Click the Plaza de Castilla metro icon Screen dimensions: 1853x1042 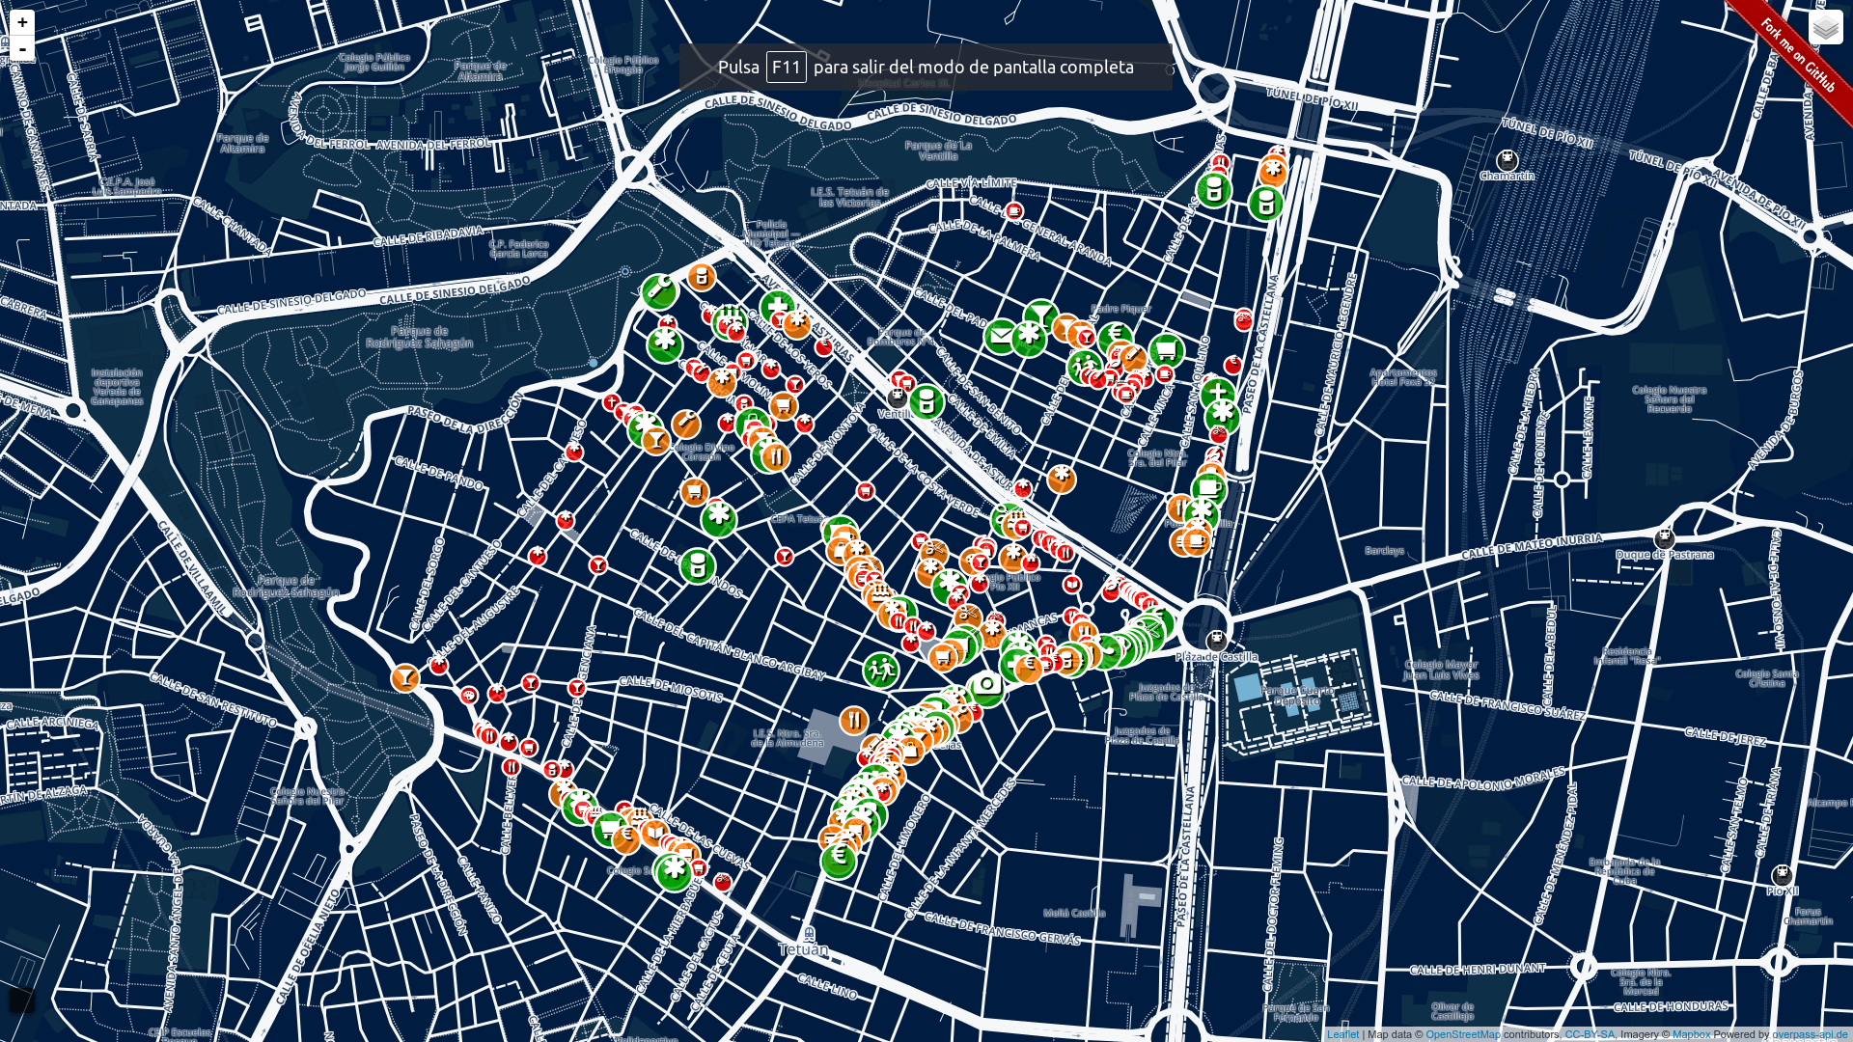pos(1216,640)
